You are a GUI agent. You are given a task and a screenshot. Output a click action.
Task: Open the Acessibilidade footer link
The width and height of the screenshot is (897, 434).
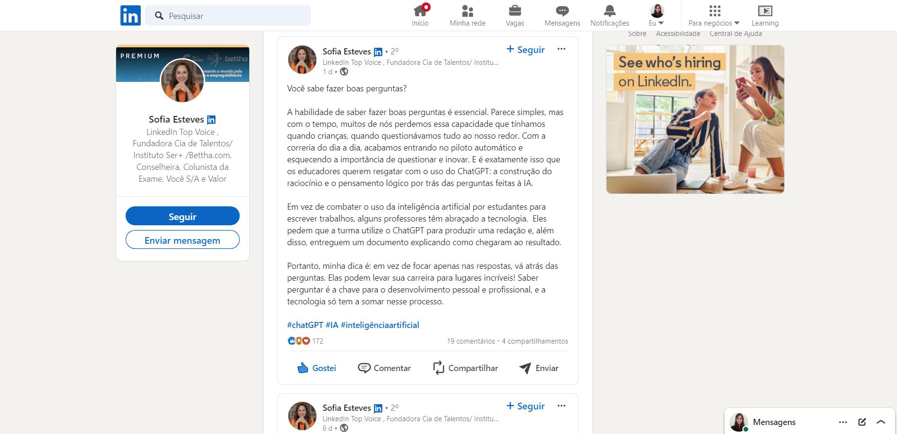pyautogui.click(x=678, y=34)
